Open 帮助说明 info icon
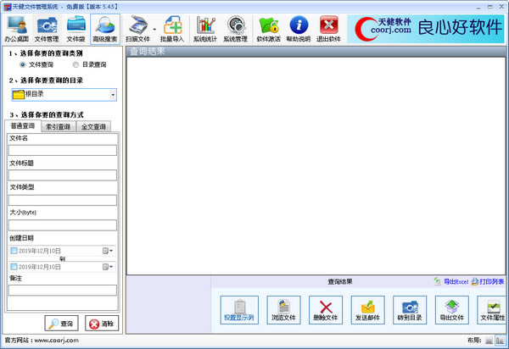The image size is (509, 349). point(299,29)
